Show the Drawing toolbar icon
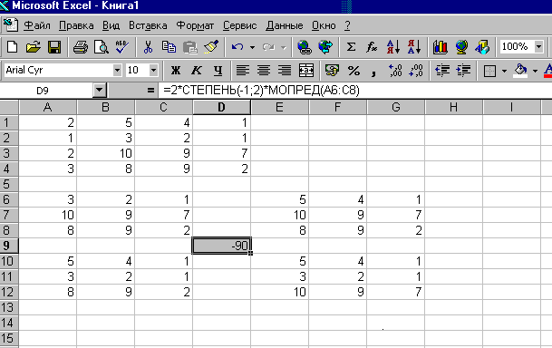 (x=482, y=47)
